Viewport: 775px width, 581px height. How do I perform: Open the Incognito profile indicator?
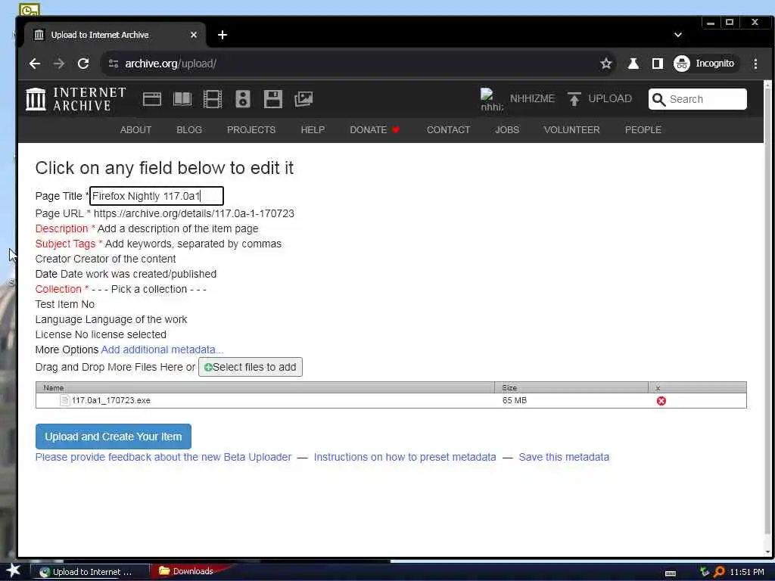[705, 64]
